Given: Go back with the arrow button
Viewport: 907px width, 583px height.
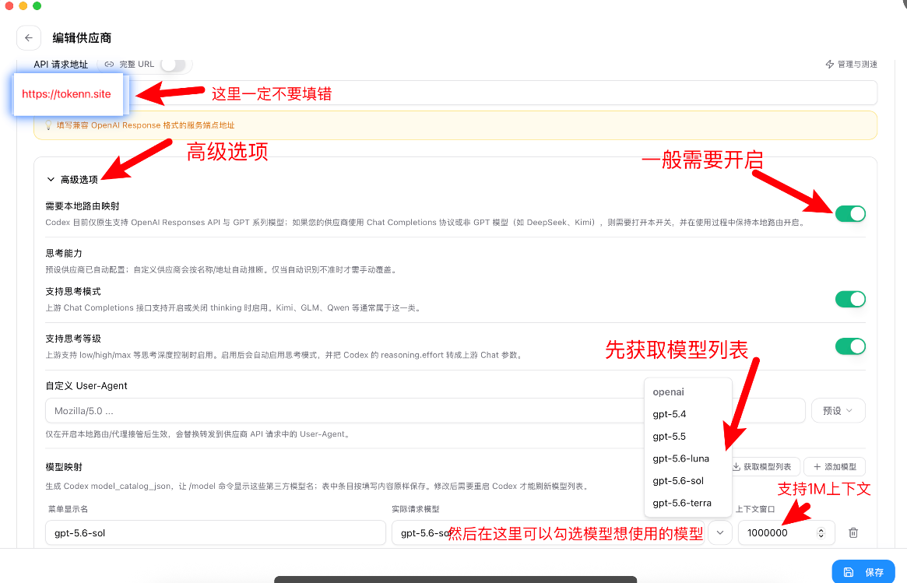Looking at the screenshot, I should [x=28, y=38].
